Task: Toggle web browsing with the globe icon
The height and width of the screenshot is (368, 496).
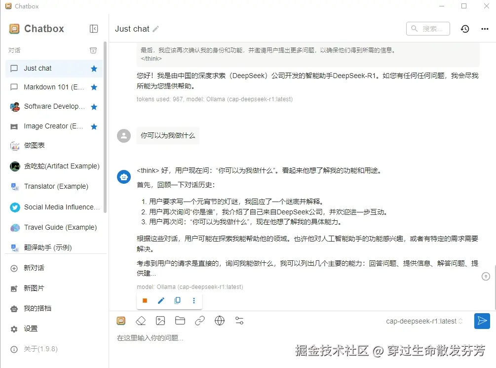Action: tap(220, 321)
